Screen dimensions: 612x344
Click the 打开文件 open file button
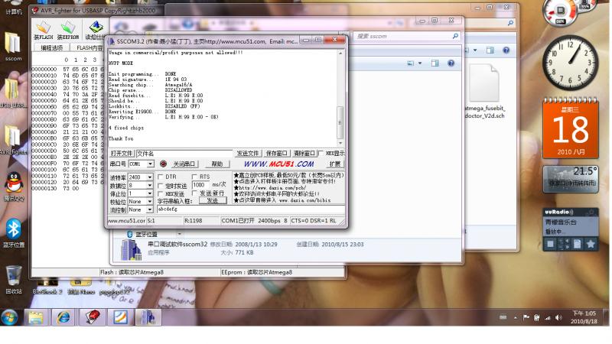point(122,153)
